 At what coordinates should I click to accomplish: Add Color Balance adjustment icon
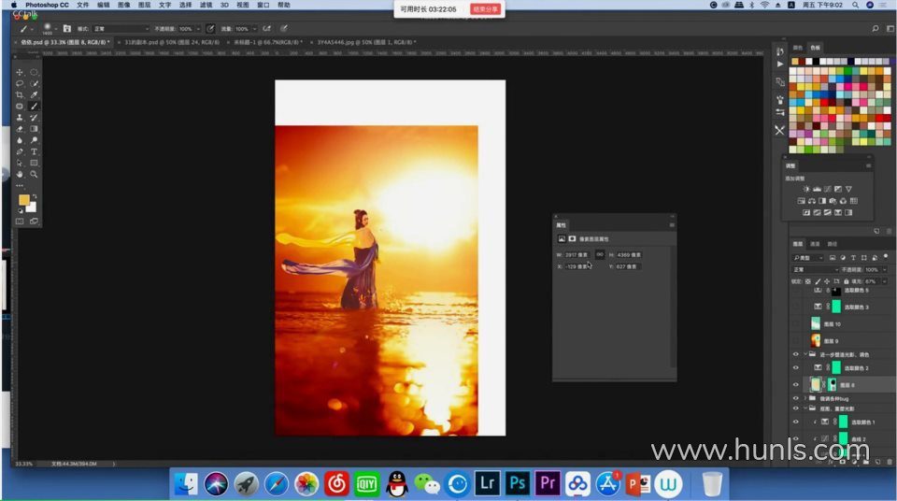pos(812,201)
